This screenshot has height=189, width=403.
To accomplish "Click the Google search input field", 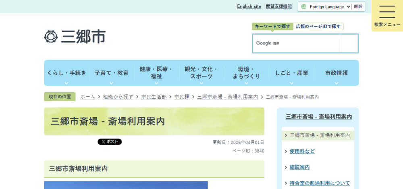I will (x=297, y=44).
